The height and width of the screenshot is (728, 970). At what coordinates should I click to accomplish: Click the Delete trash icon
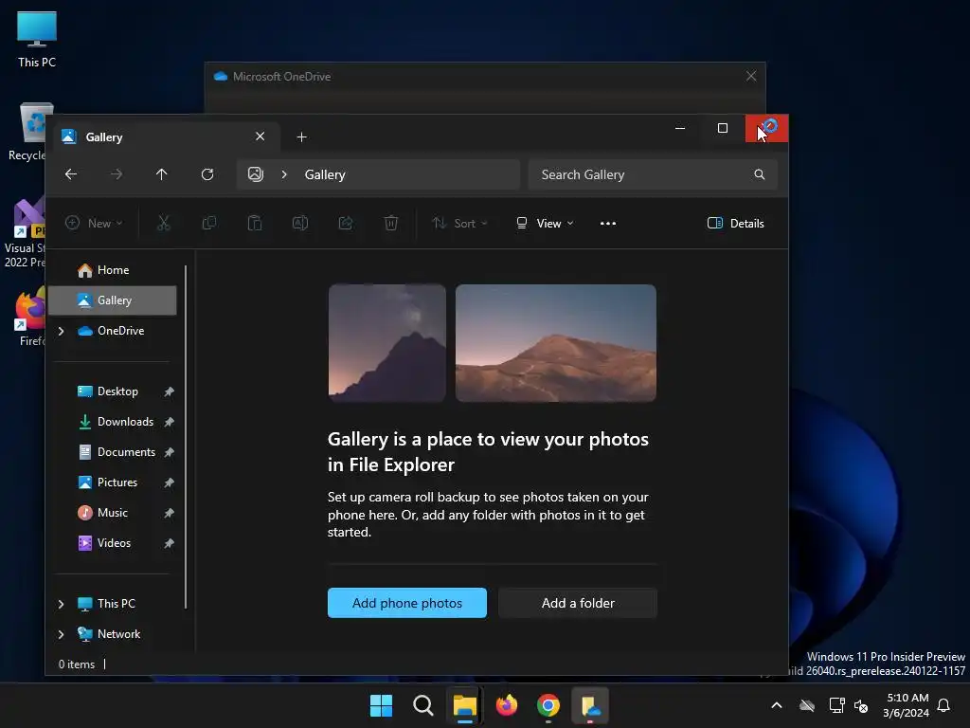click(391, 223)
